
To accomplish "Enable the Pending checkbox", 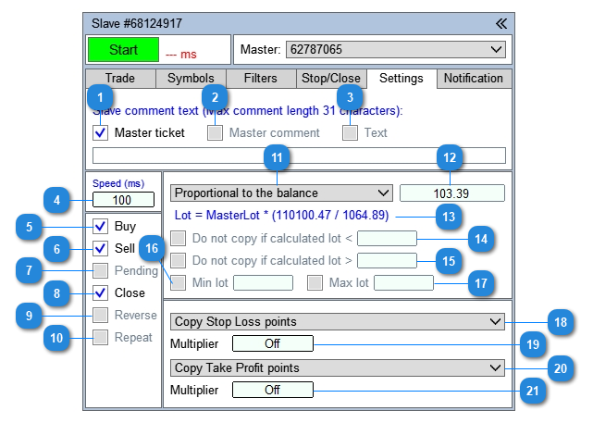I will pyautogui.click(x=101, y=270).
